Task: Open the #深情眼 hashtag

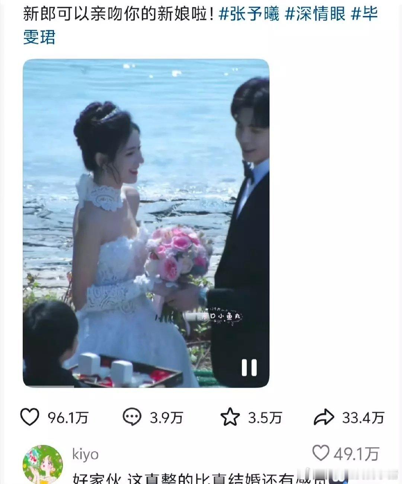Action: pyautogui.click(x=315, y=15)
